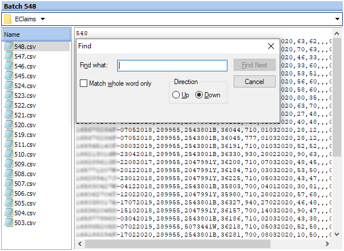Click the preview line dated -08032019
The height and width of the screenshot is (251, 344).
[204, 146]
